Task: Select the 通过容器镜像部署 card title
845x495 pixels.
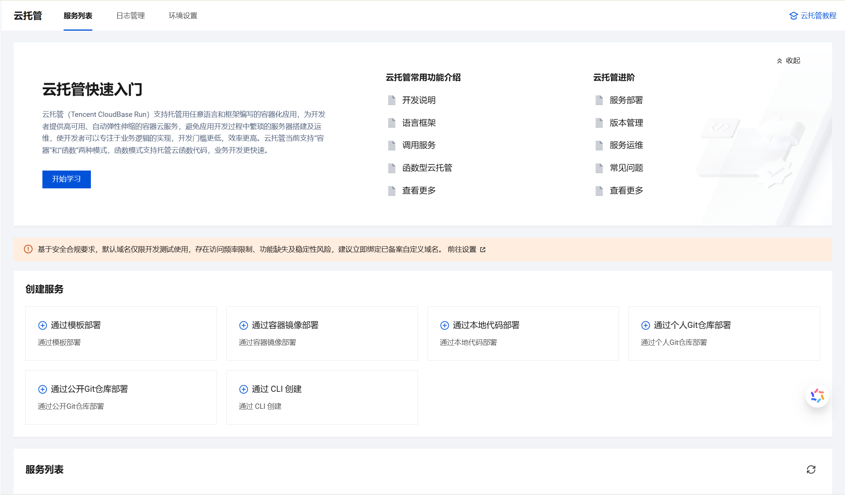Action: [x=285, y=325]
